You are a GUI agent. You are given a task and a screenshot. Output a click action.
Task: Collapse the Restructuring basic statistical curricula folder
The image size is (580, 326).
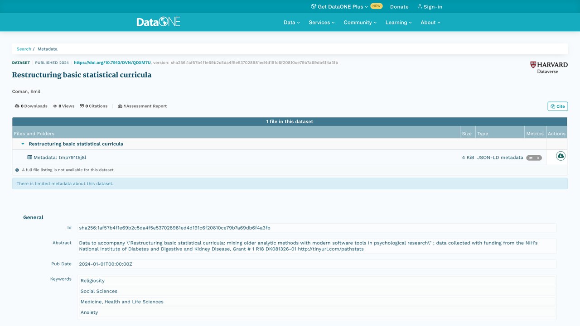point(23,144)
